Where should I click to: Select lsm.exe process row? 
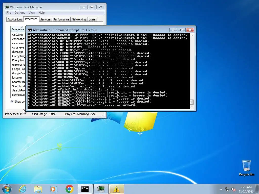pos(18,78)
